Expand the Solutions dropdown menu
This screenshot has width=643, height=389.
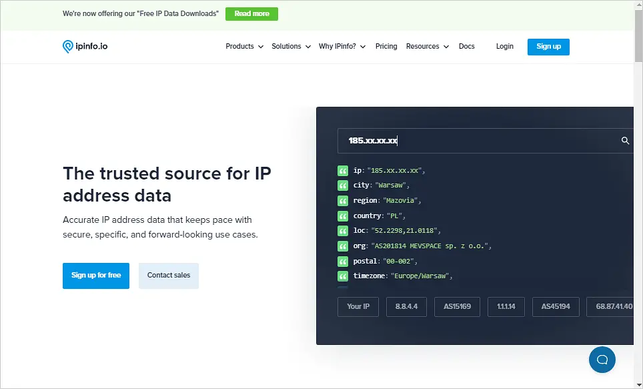[291, 46]
